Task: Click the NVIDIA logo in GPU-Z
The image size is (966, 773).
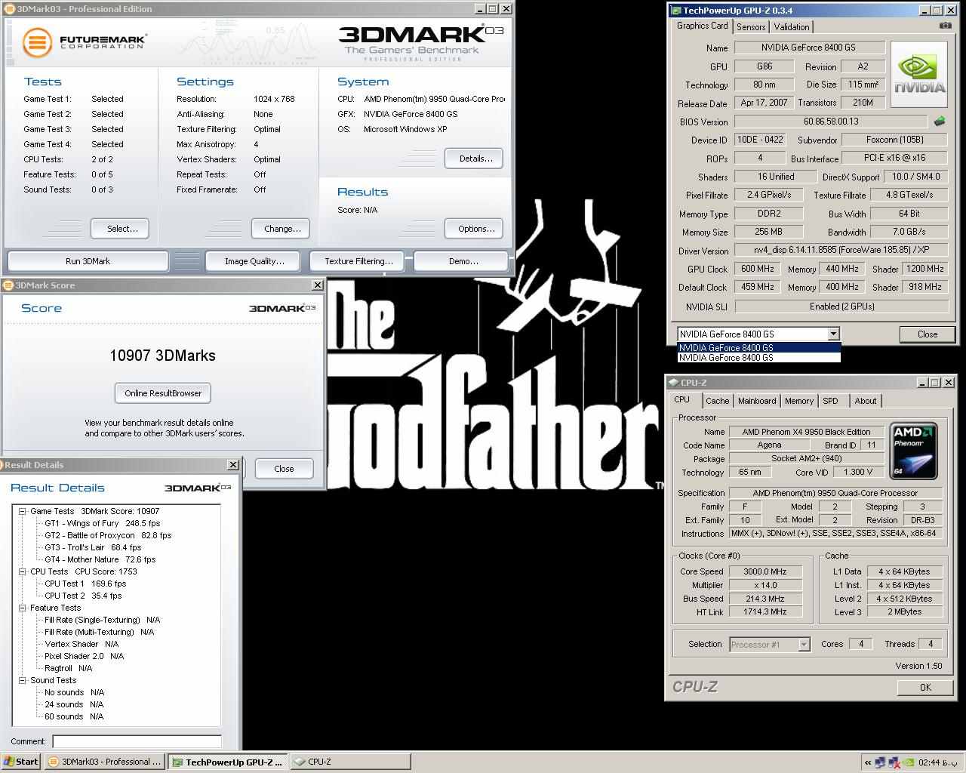Action: tap(919, 74)
